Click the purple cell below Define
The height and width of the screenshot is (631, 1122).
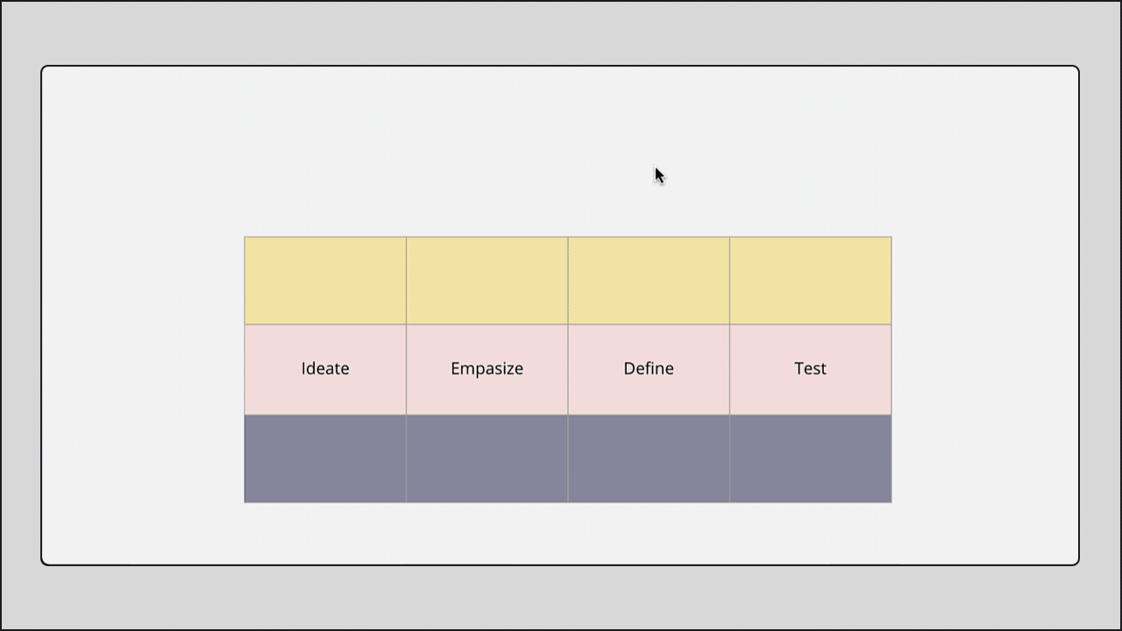[649, 458]
